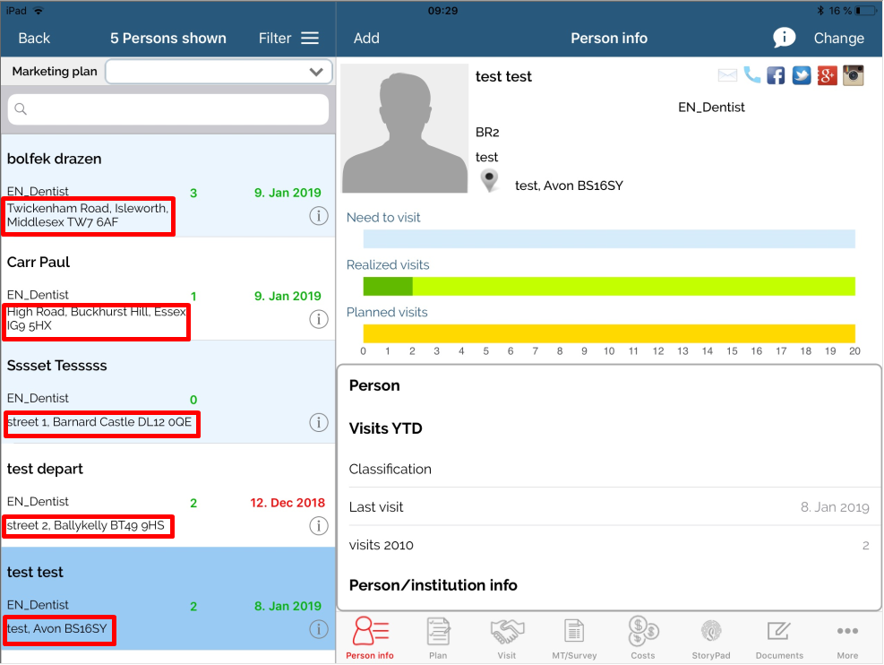Open the Google Plus icon

(x=827, y=75)
